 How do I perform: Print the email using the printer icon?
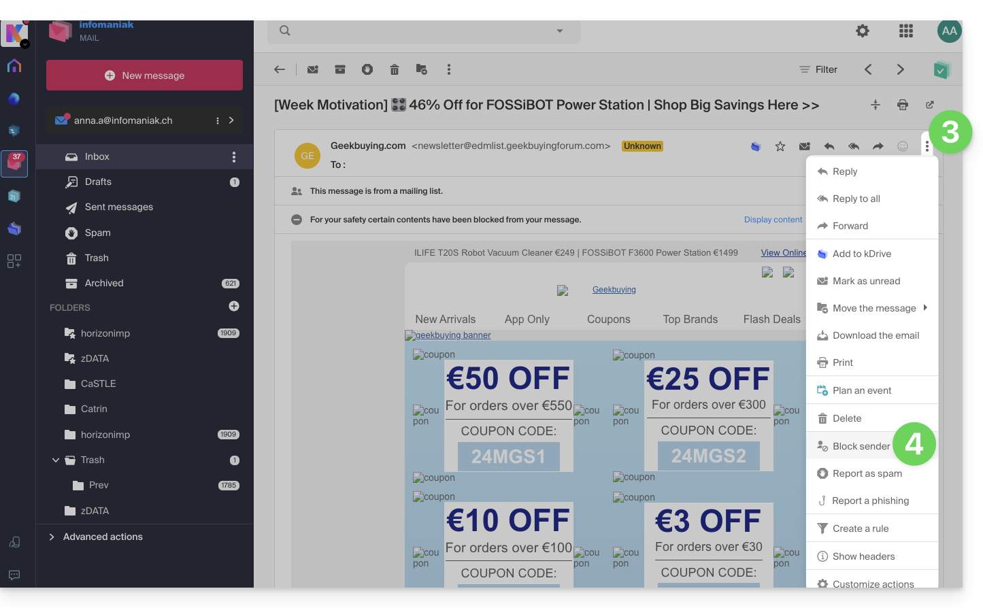pyautogui.click(x=903, y=105)
